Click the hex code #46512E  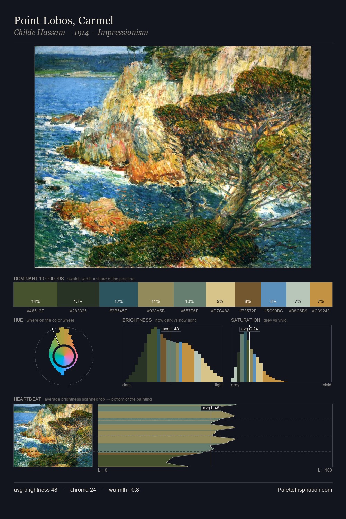click(x=36, y=311)
